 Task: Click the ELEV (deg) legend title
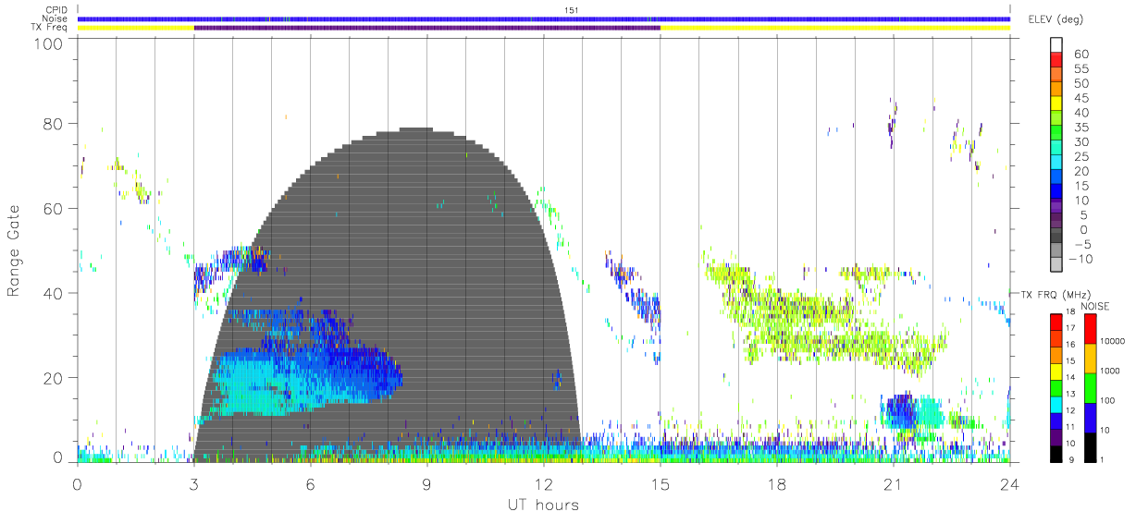coord(1056,19)
